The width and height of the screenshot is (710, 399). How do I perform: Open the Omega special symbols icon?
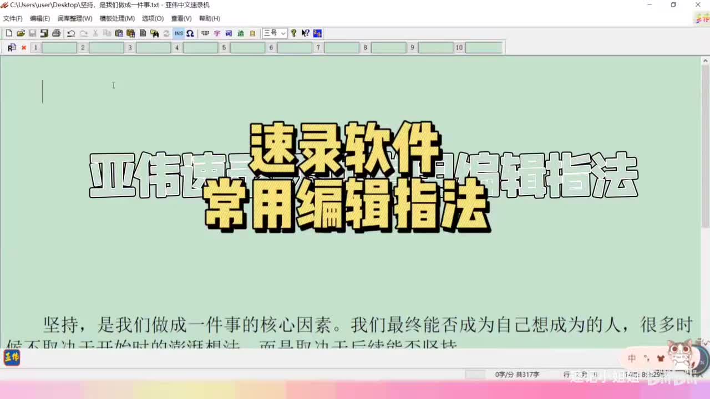point(190,33)
